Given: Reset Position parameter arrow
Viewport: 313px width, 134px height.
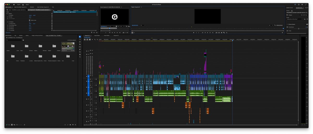Looking at the screenshot, I should [52, 15].
